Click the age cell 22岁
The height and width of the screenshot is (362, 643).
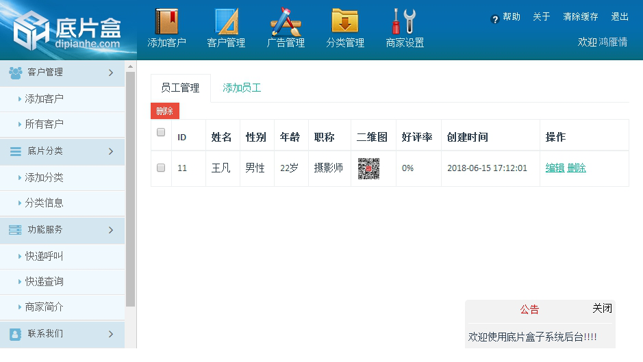pyautogui.click(x=289, y=168)
